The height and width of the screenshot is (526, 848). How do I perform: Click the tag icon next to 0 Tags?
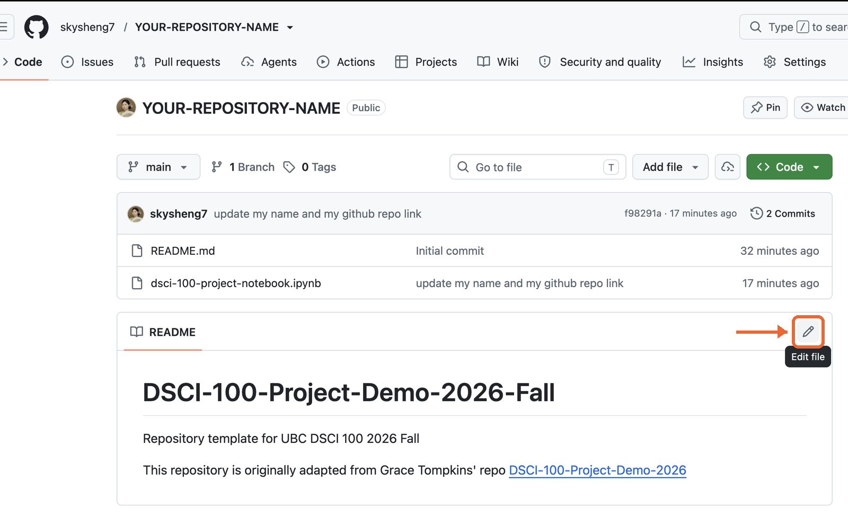[289, 167]
